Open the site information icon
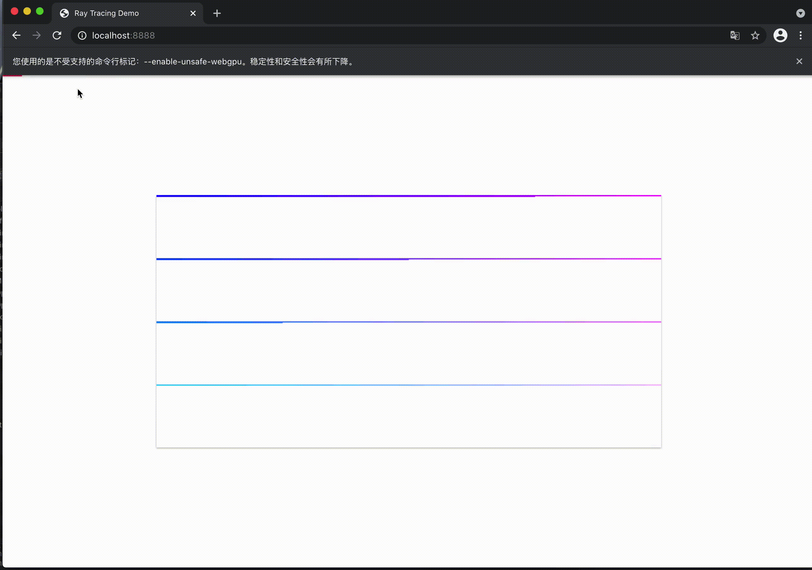 [82, 35]
